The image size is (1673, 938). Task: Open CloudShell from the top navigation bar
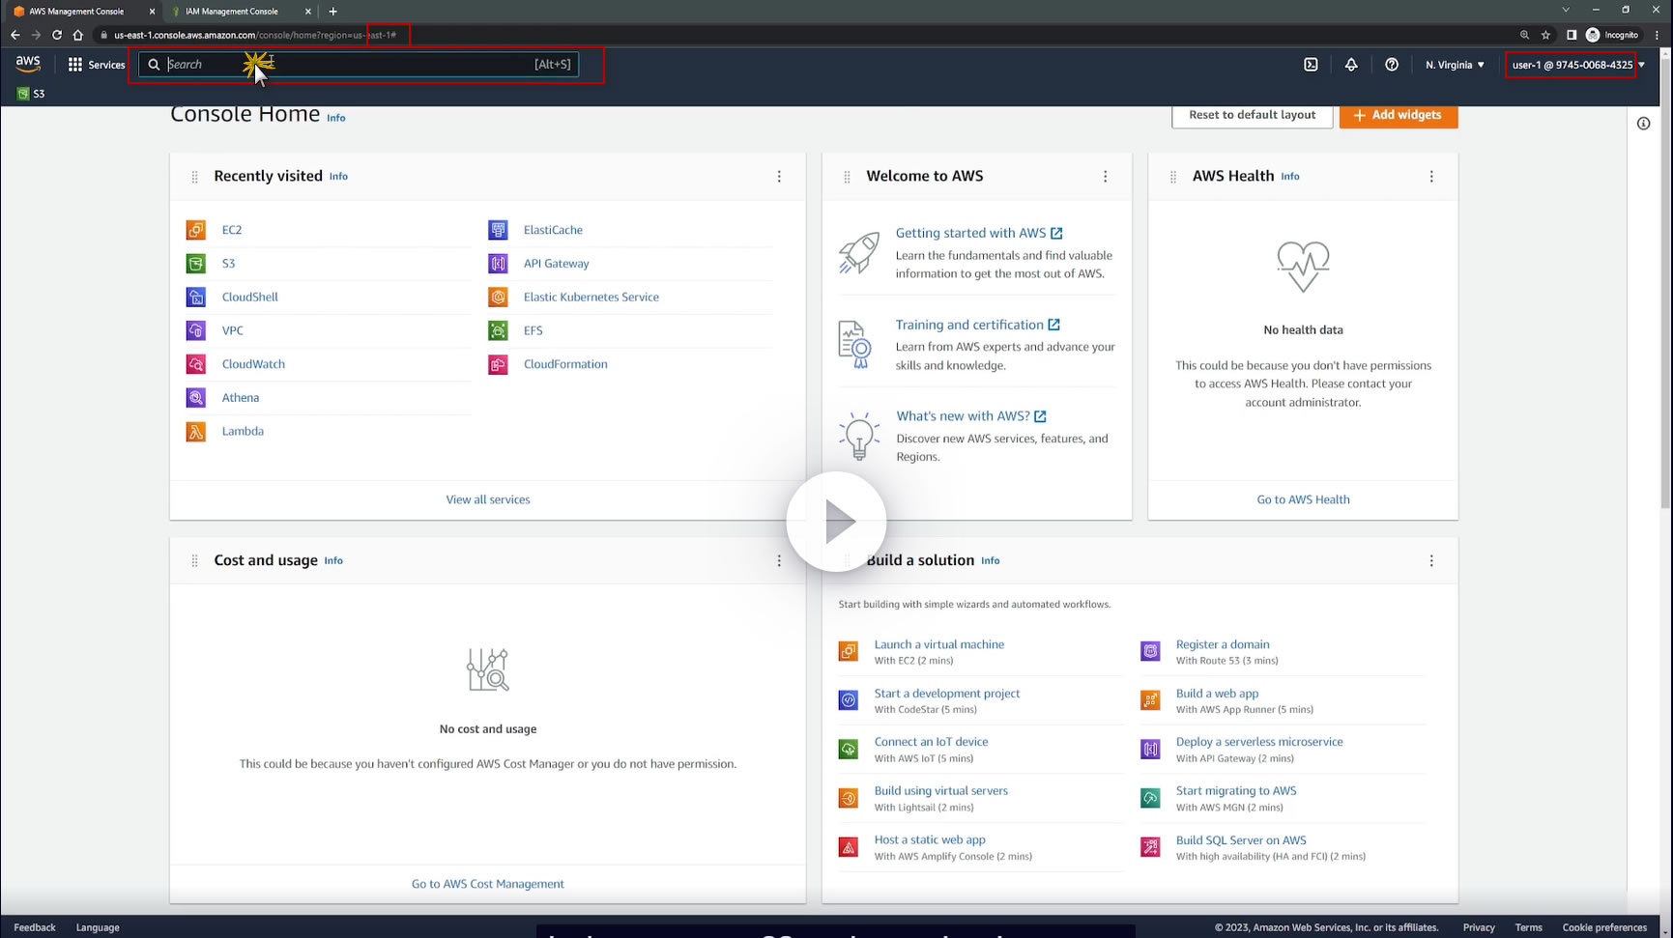click(1311, 65)
